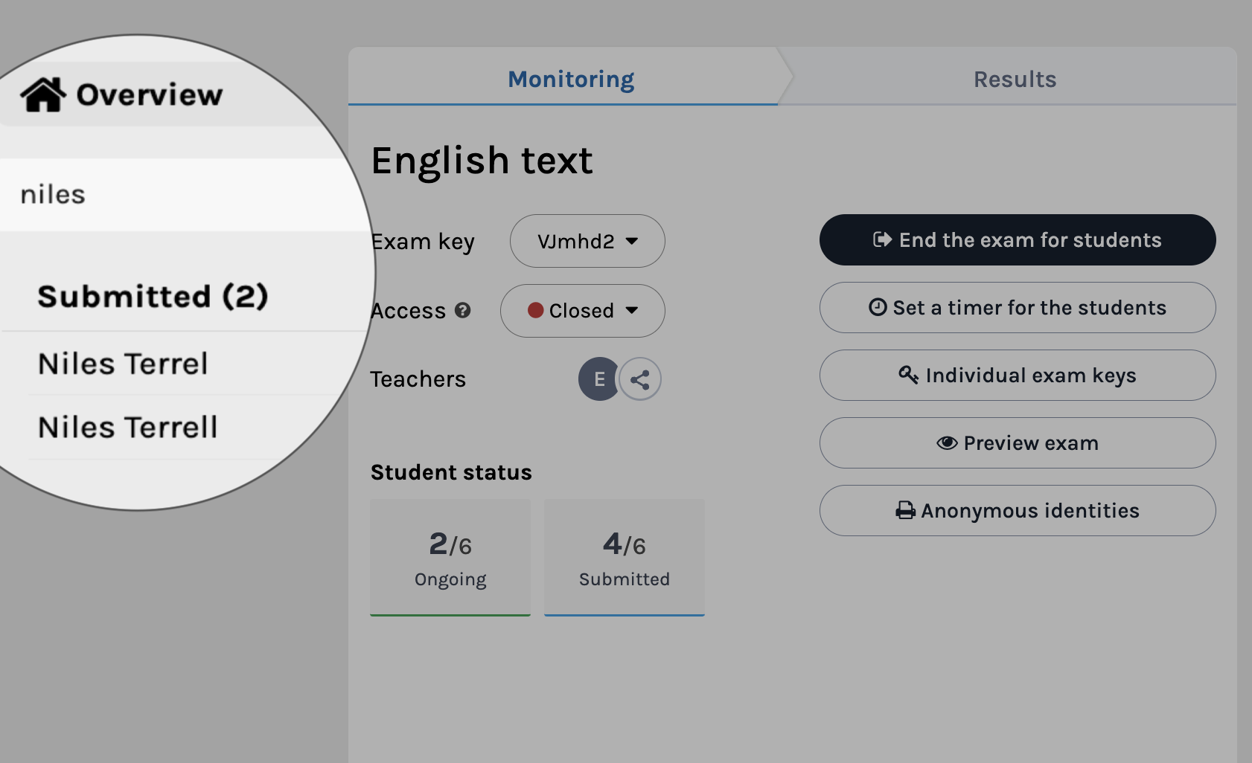Click the exit icon on End the exam
The height and width of the screenshot is (763, 1252).
(883, 239)
